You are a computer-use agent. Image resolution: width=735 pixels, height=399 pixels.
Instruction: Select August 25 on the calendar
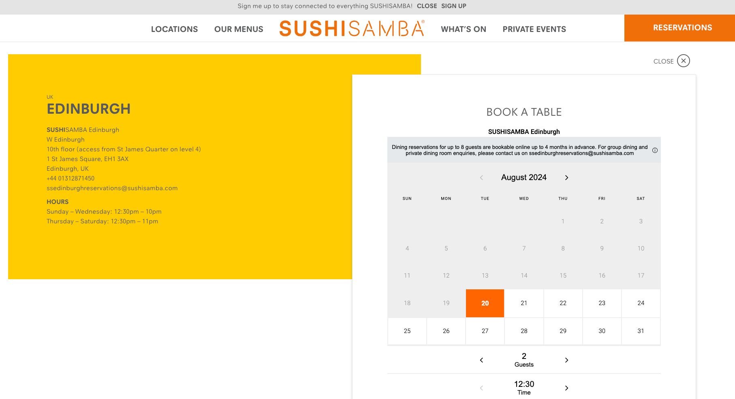[407, 331]
